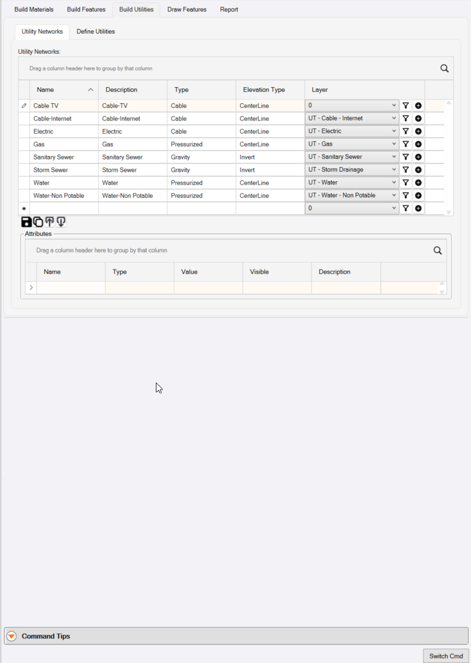Click the copy icon below the networks grid
The width and height of the screenshot is (471, 663).
click(x=38, y=221)
